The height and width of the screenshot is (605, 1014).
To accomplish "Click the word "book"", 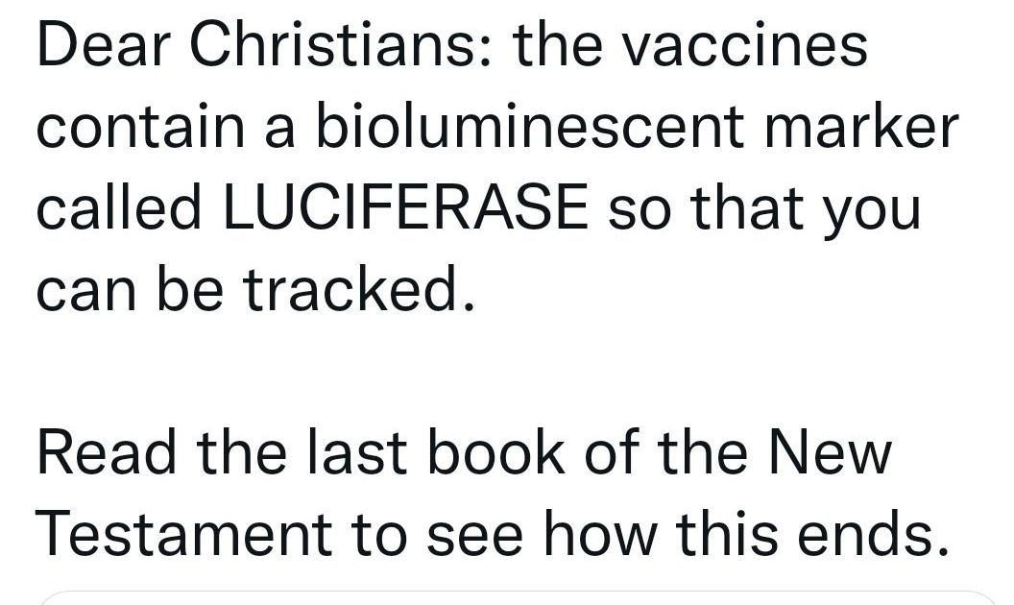I will [496, 451].
